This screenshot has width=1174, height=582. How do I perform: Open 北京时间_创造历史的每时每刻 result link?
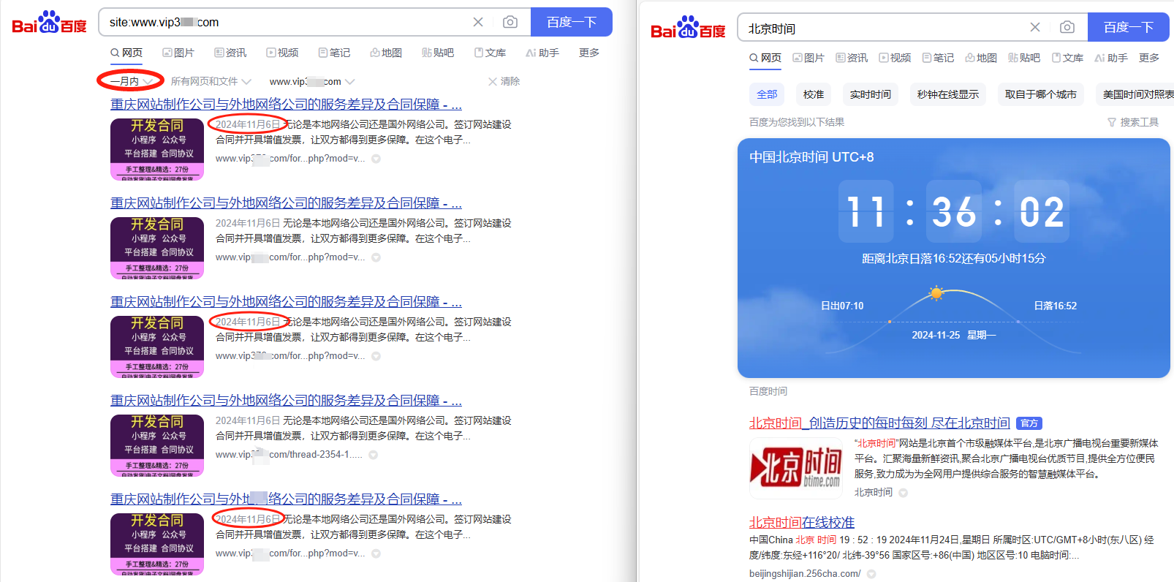pos(879,423)
